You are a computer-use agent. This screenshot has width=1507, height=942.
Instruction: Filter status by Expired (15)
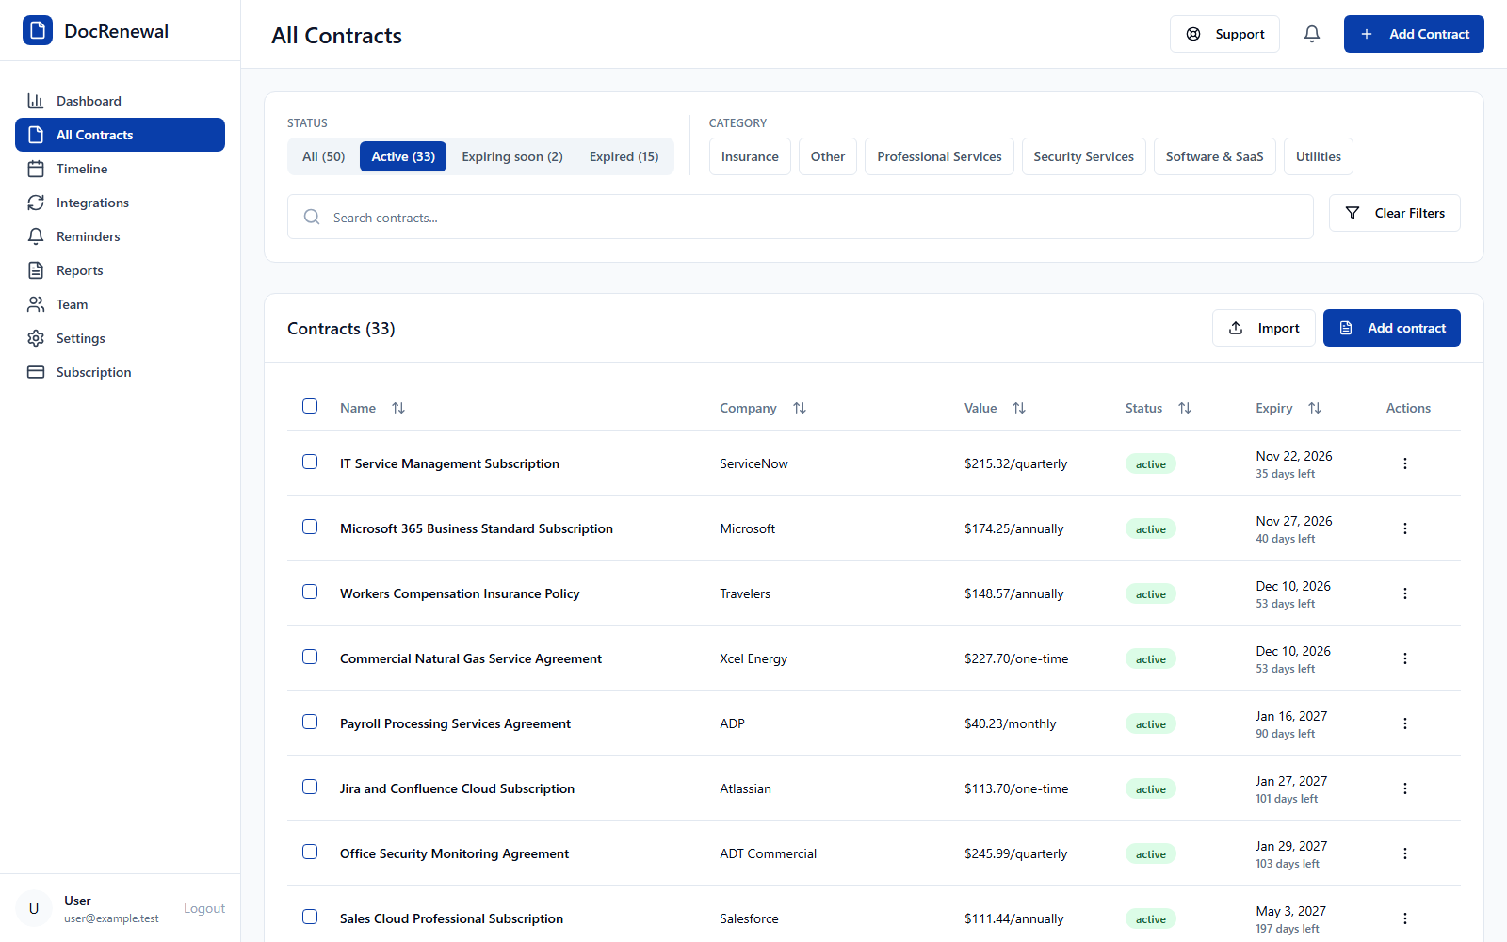coord(624,156)
